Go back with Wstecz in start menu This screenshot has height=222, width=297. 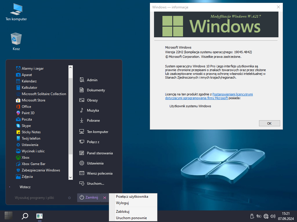pos(25,187)
